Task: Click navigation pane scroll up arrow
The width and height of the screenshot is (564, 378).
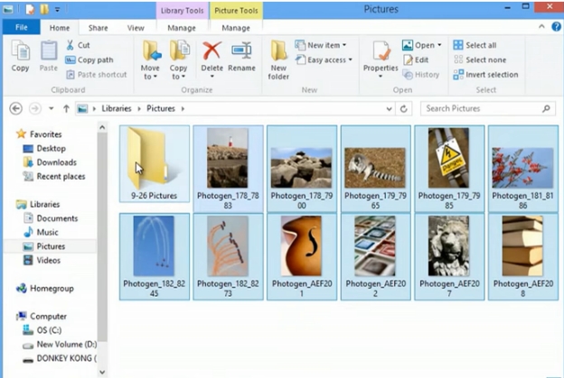Action: [102, 127]
